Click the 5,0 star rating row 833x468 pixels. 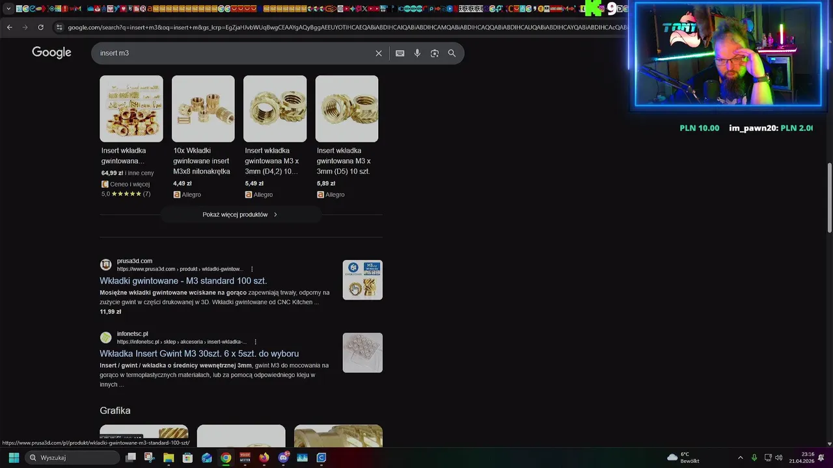tap(126, 194)
